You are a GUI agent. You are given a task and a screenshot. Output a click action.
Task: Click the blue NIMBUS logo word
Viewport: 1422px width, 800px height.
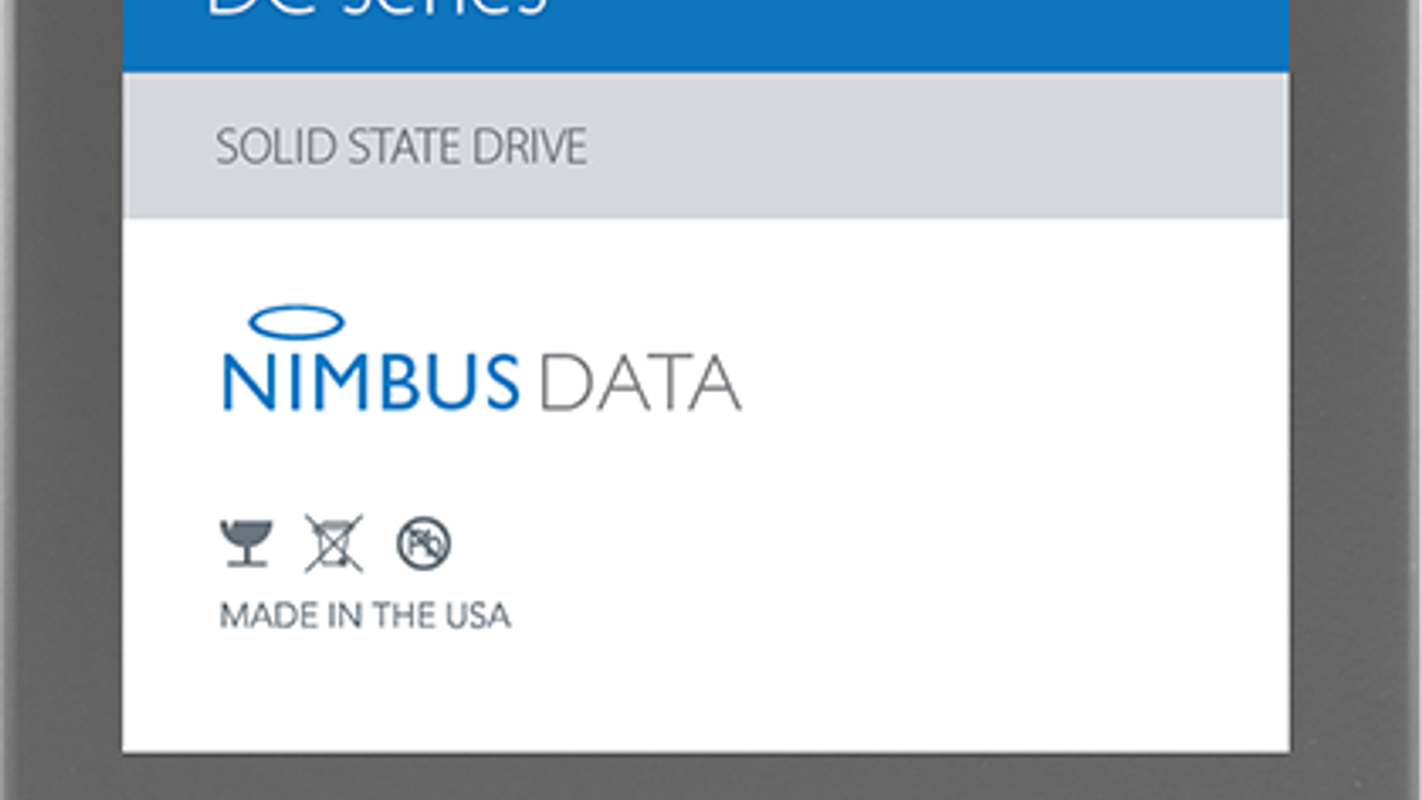coord(370,382)
